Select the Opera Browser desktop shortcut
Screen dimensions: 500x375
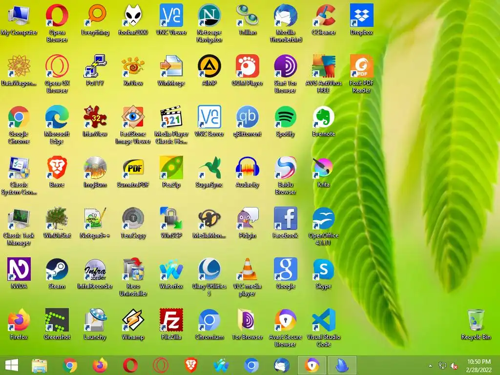pyautogui.click(x=57, y=22)
